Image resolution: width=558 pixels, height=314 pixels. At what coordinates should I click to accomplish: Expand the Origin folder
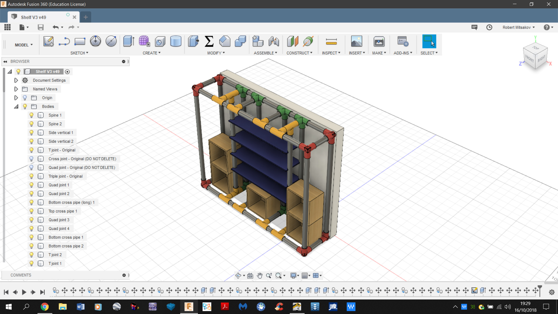tap(16, 98)
